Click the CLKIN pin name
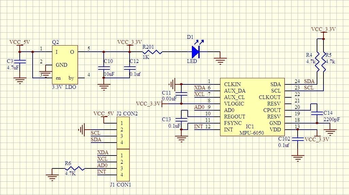The width and height of the screenshot is (349, 195). click(x=232, y=84)
